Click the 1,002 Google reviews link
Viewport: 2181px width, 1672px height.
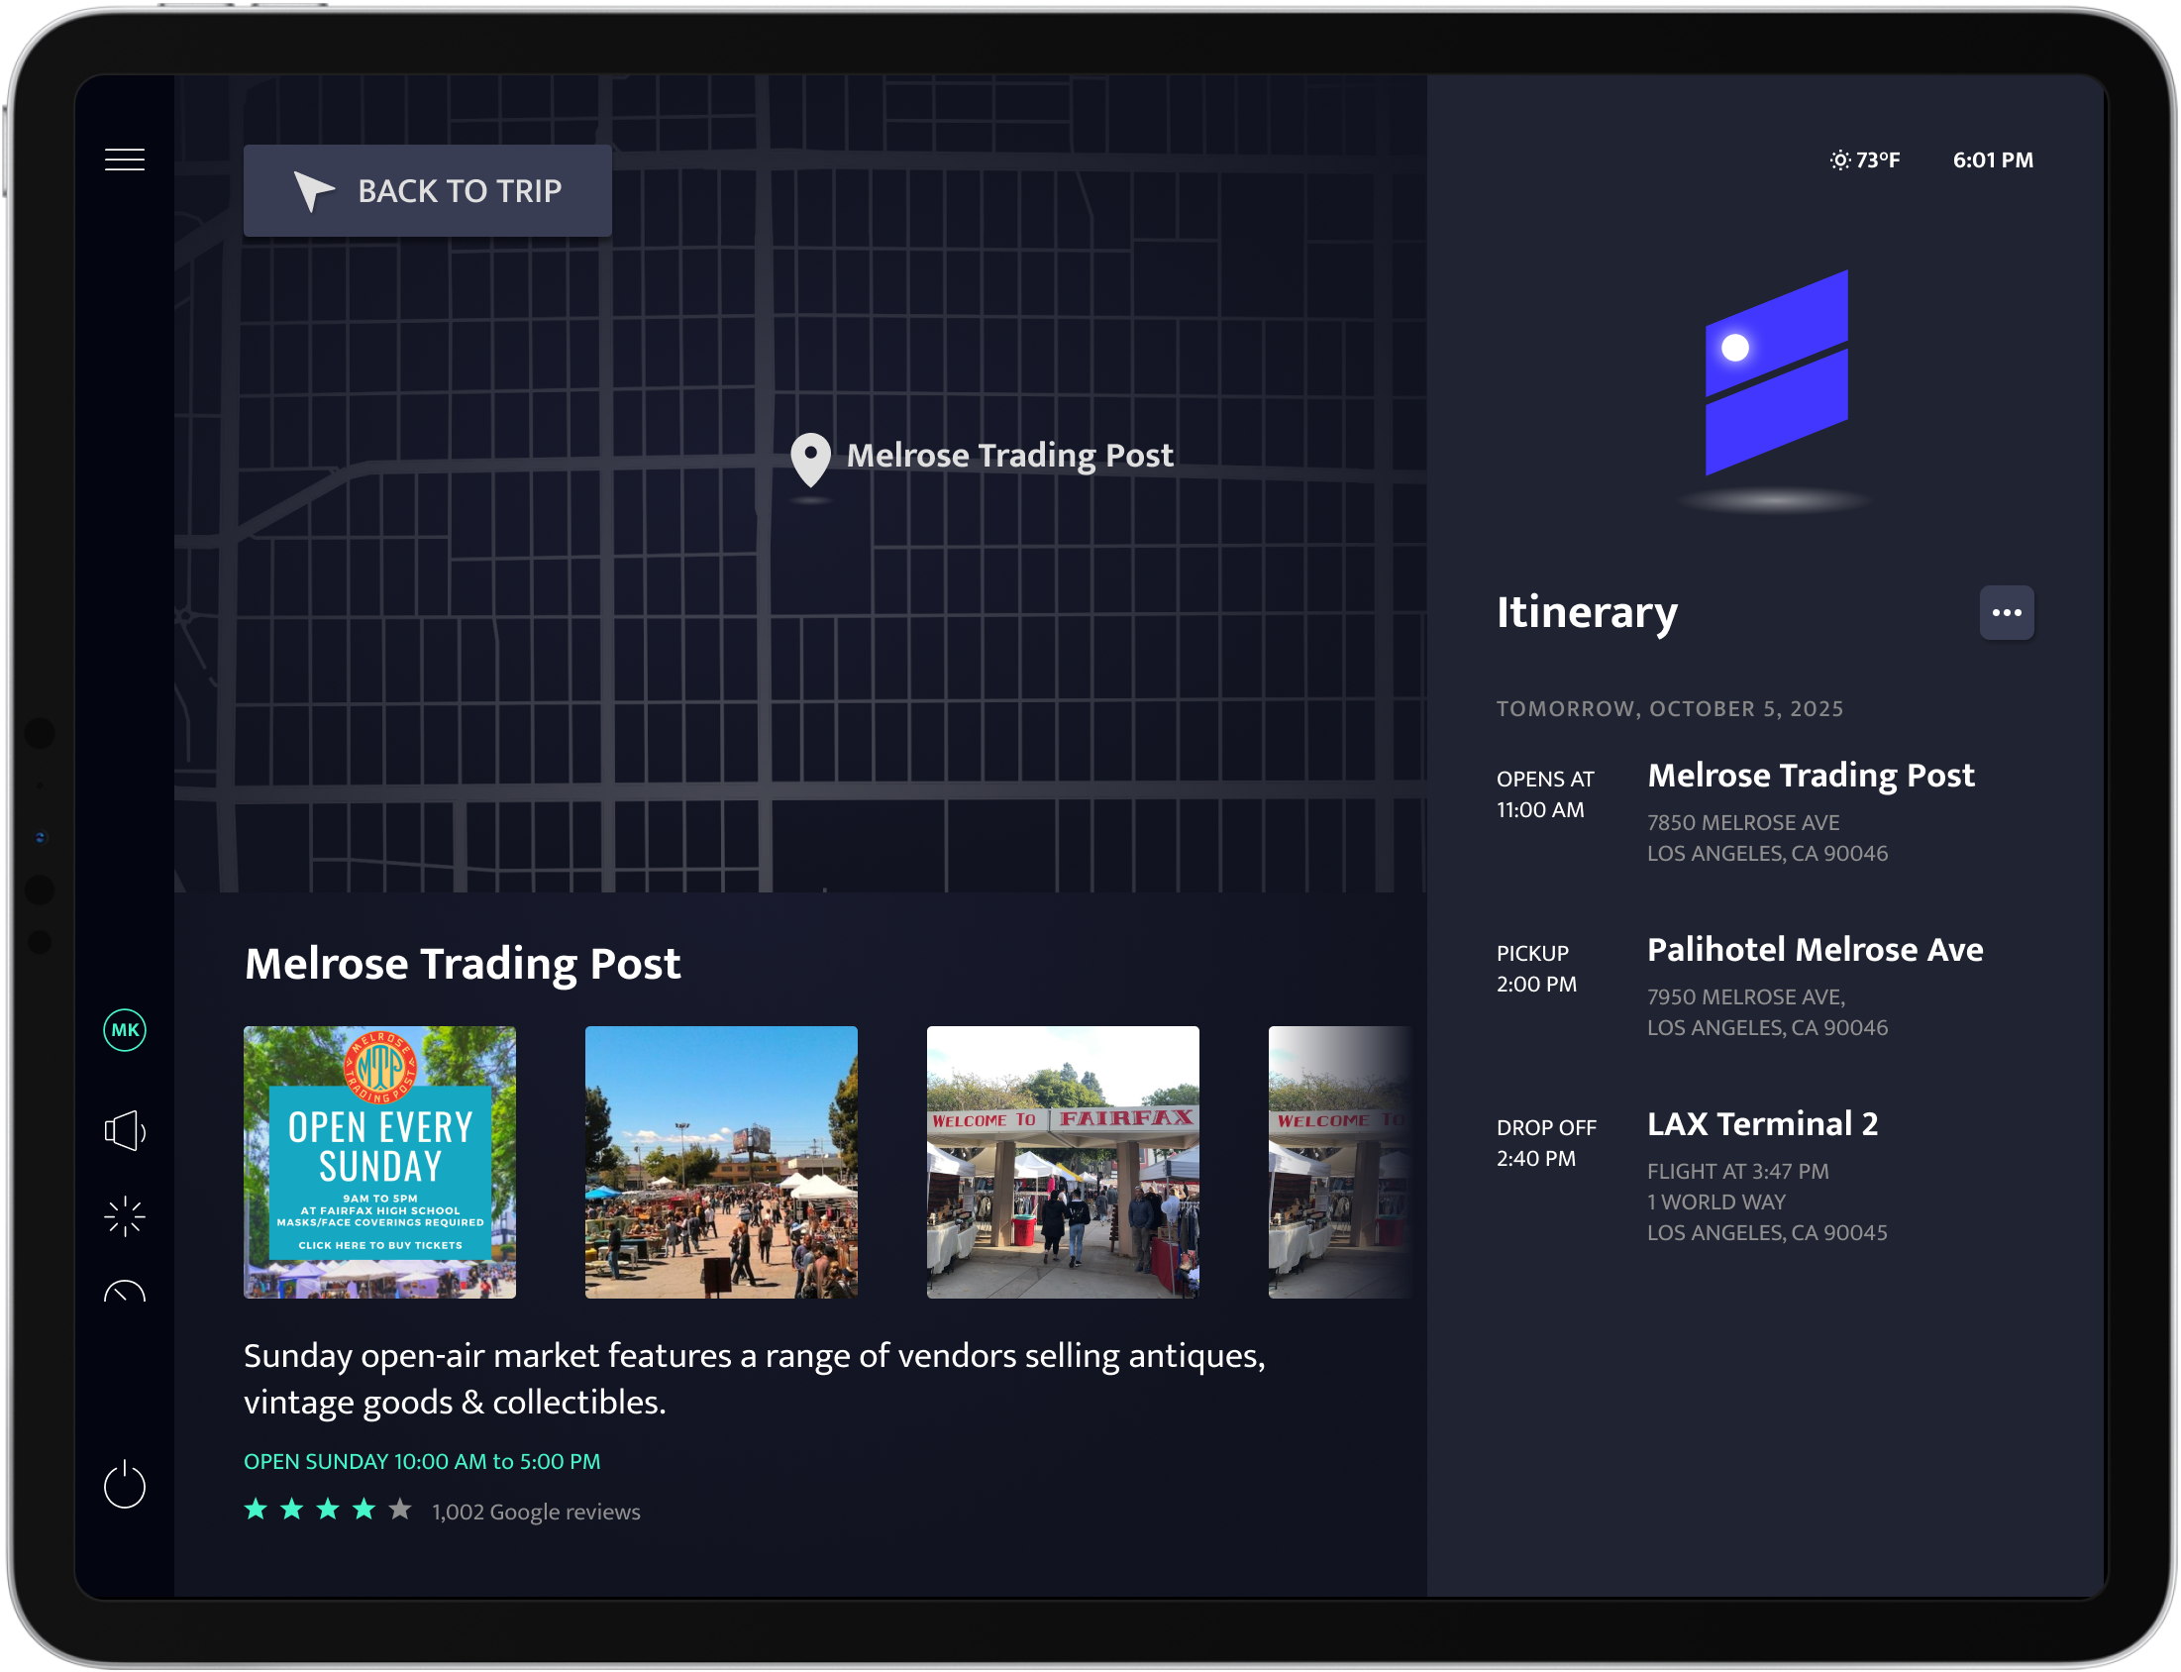click(535, 1512)
